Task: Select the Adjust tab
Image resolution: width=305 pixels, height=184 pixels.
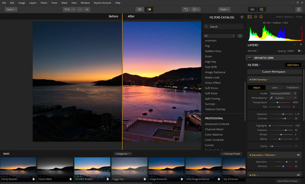Action: 257,88
